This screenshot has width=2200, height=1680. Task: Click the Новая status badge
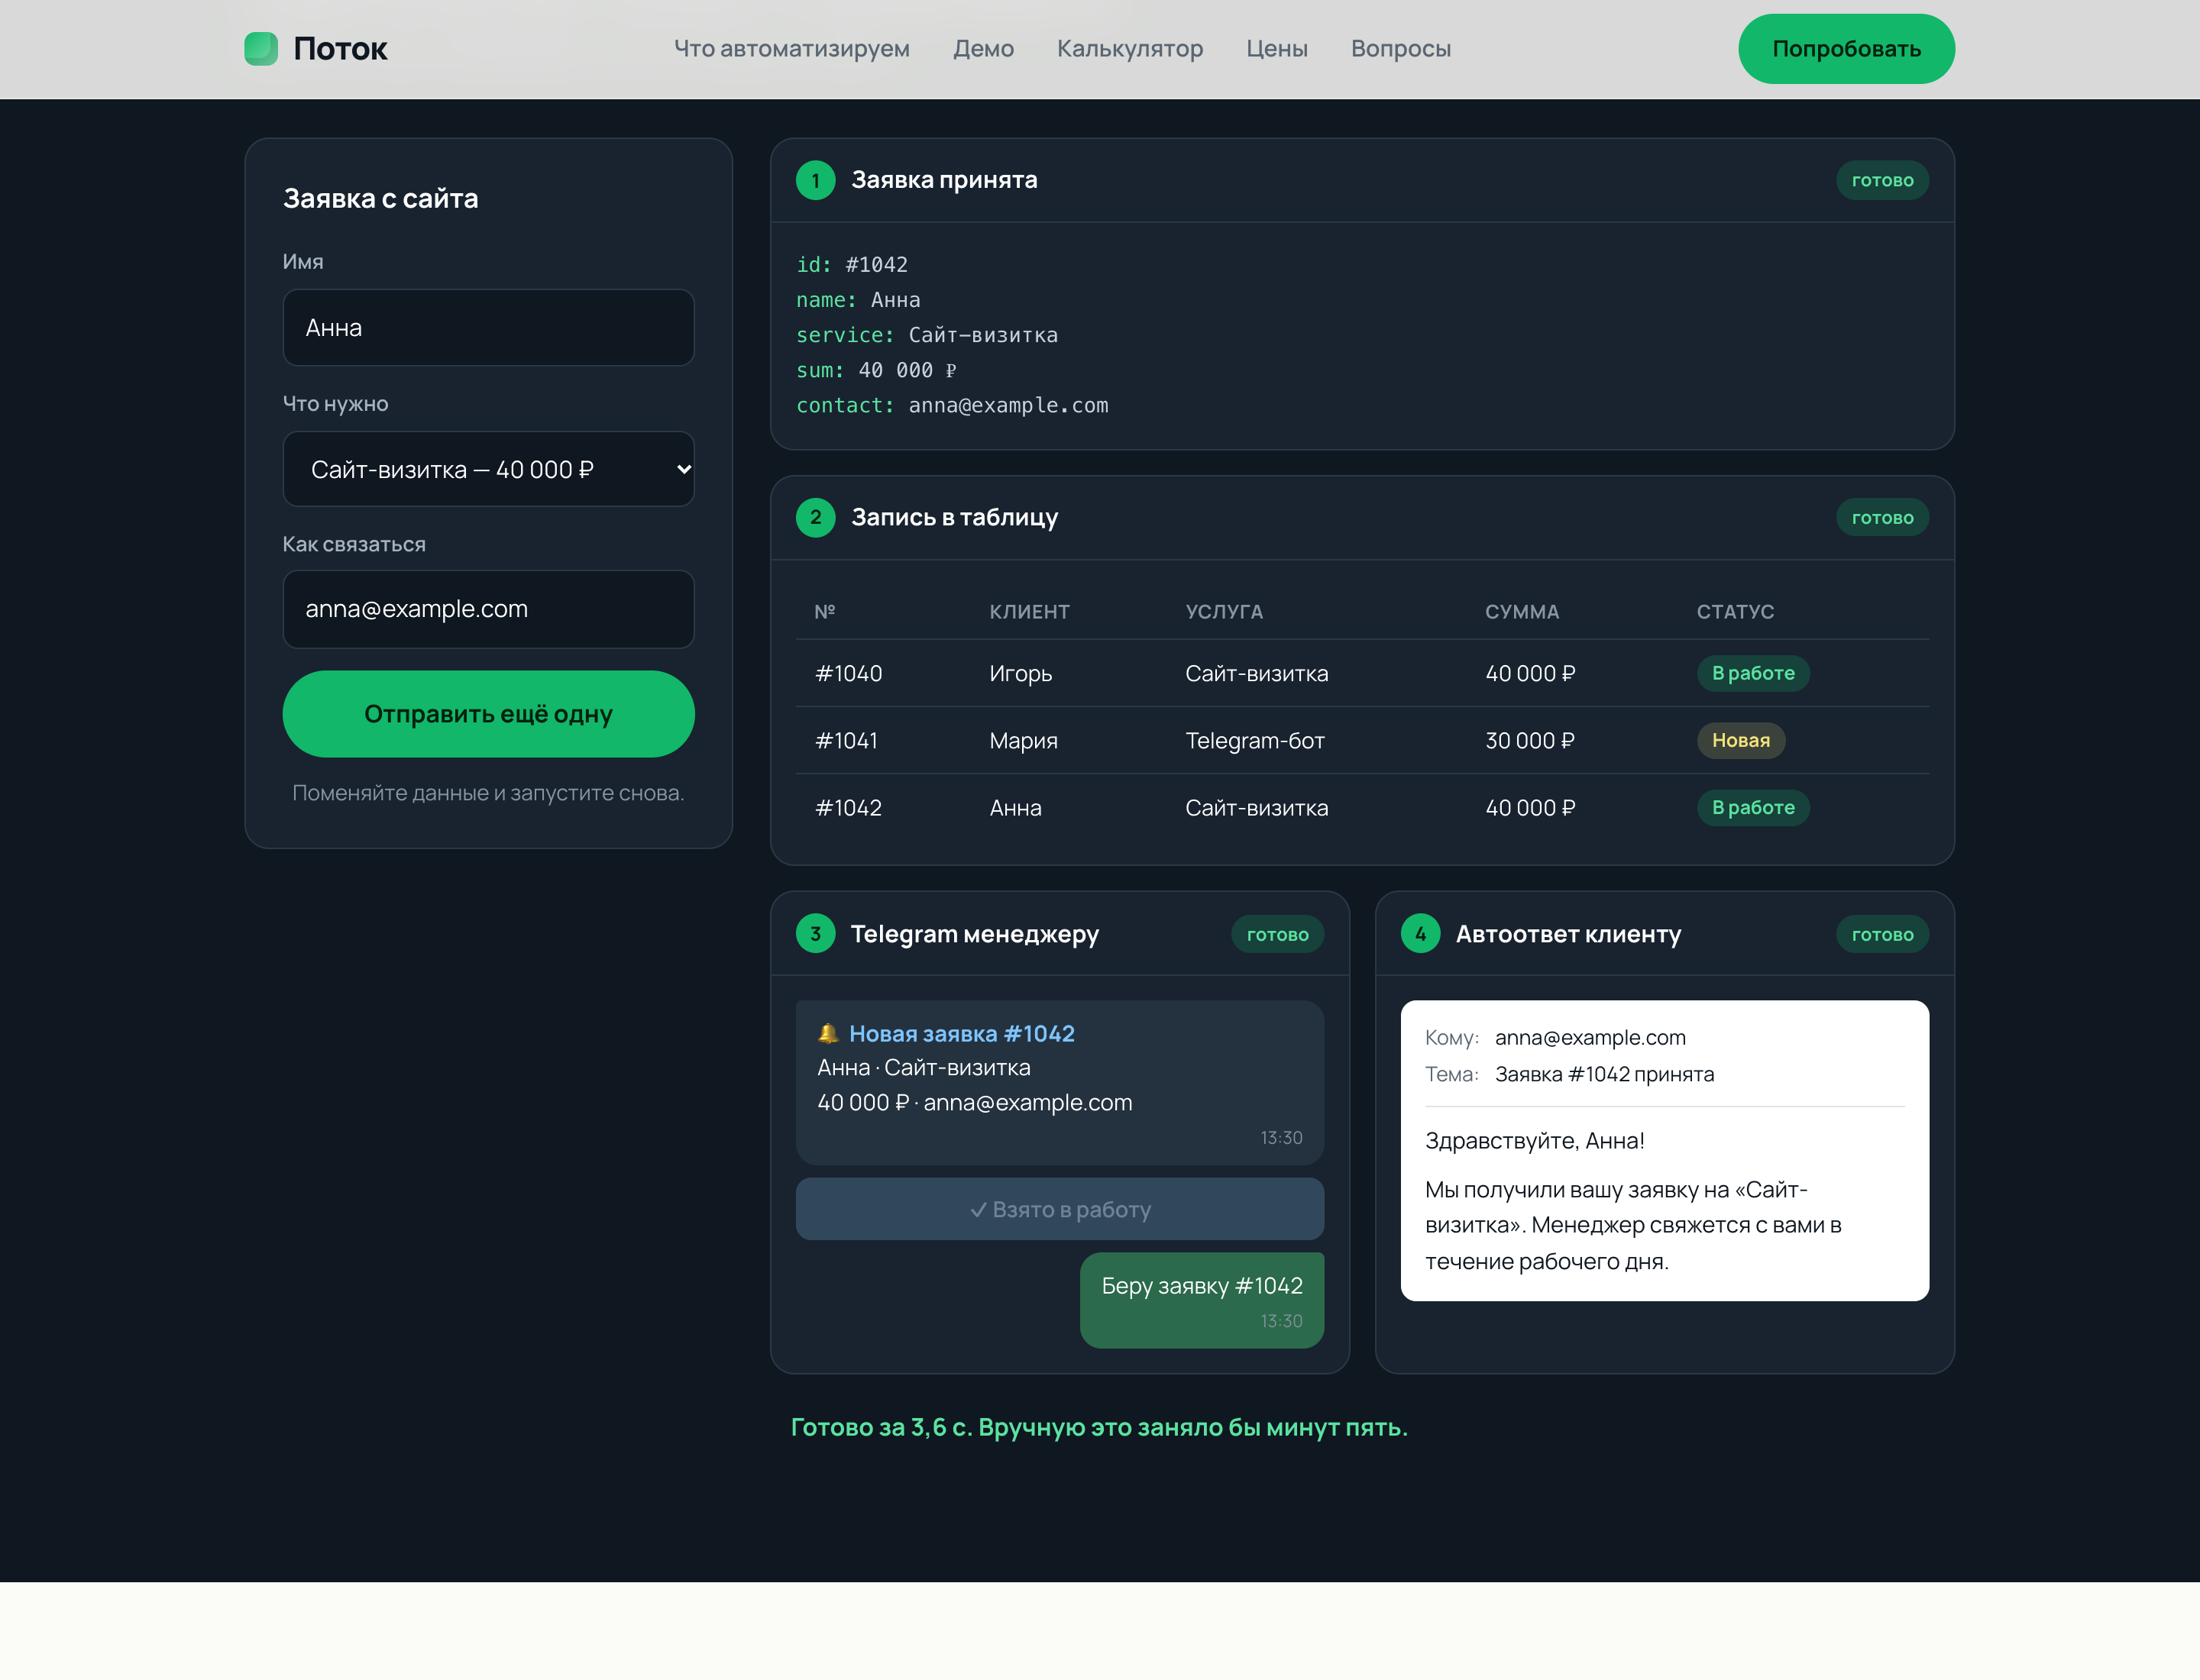click(x=1741, y=740)
